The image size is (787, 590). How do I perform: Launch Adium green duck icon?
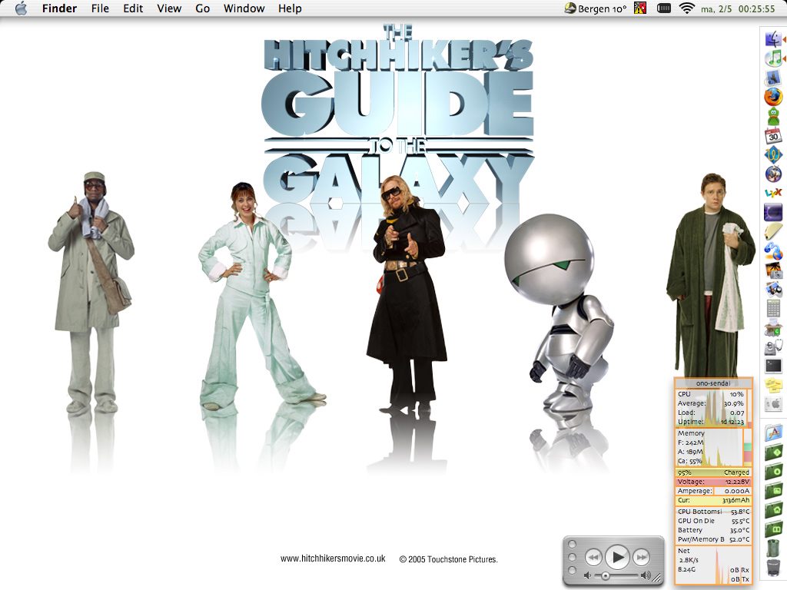tap(773, 116)
